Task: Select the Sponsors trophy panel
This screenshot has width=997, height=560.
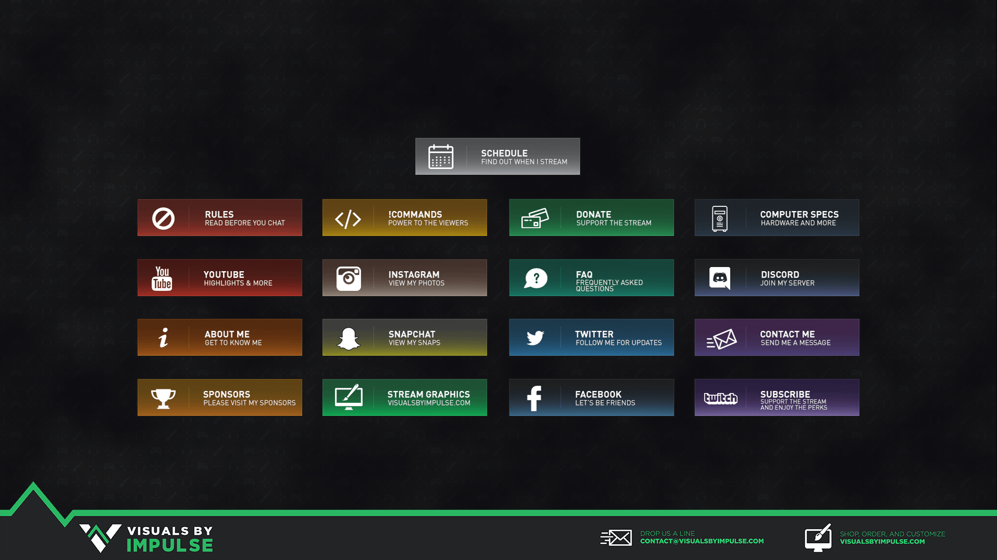Action: tap(219, 397)
